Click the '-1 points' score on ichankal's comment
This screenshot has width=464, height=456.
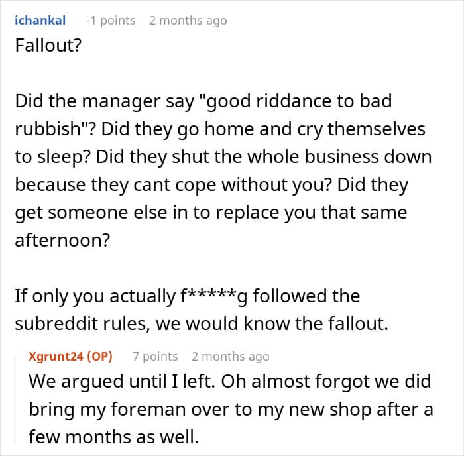(x=110, y=20)
